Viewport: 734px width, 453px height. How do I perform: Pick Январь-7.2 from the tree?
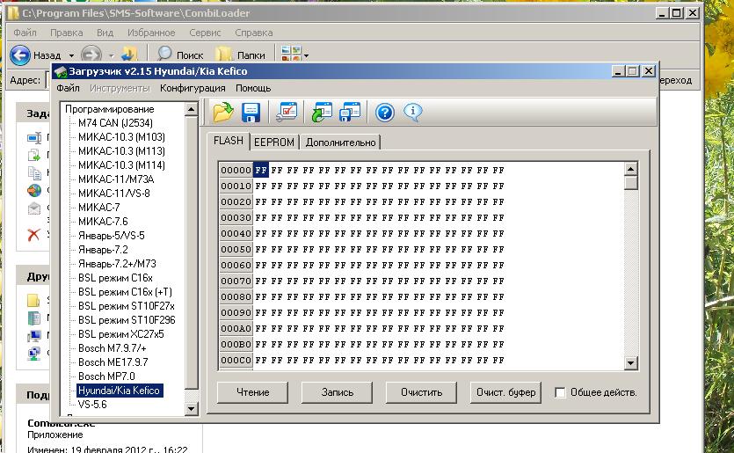pyautogui.click(x=103, y=250)
